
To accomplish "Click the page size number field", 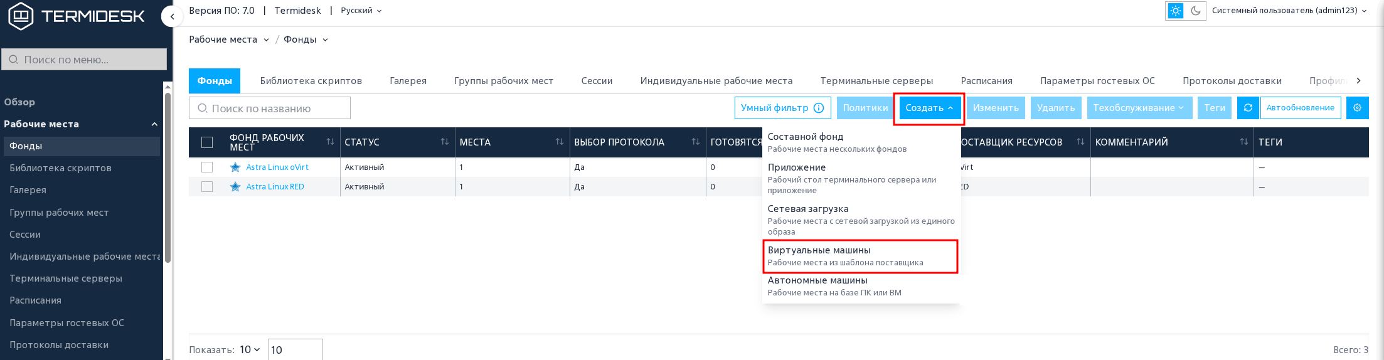I will coord(295,349).
